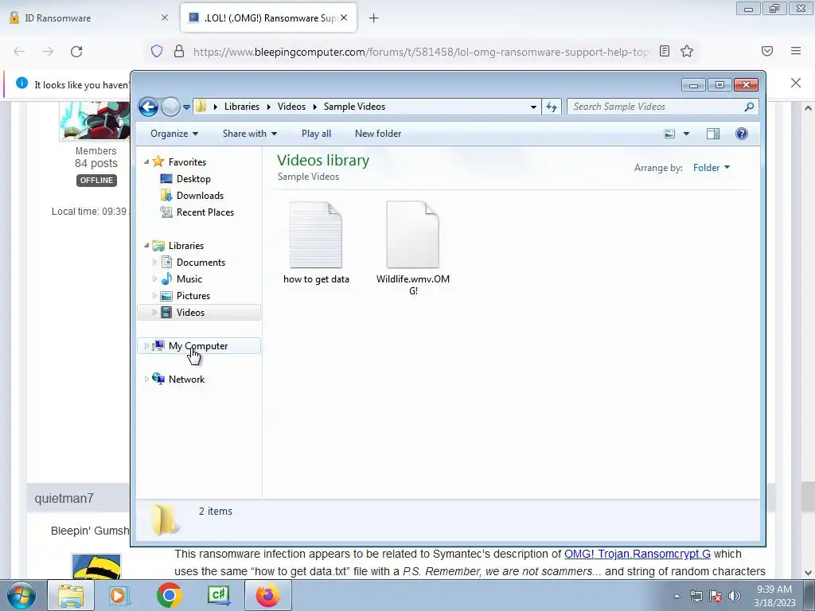Screen dimensions: 815x611
Task: Collapse the Favorites tree group
Action: (x=146, y=162)
